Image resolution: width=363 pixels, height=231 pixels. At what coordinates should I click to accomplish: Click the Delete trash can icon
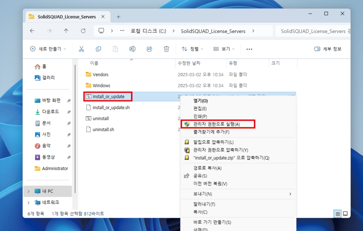[x=166, y=49]
